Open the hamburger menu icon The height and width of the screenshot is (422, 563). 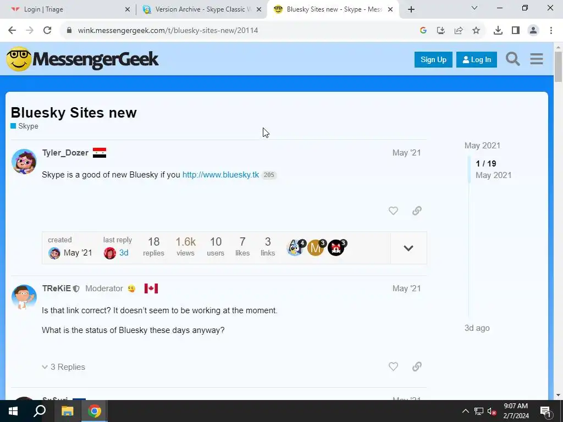(x=537, y=59)
